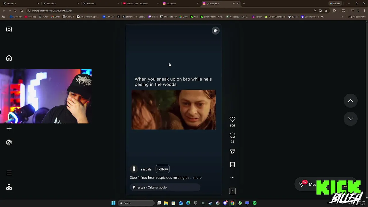Open the Twitch bookmark
Screen dimensions: 368x207
click(153, 17)
